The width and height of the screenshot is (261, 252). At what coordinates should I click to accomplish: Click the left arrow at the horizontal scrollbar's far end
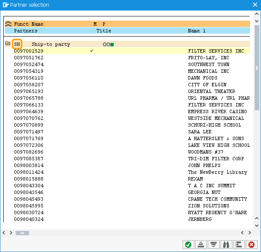pos(242,233)
